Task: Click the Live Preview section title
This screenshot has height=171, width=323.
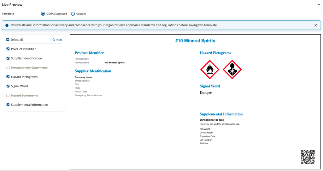Action: (x=12, y=5)
